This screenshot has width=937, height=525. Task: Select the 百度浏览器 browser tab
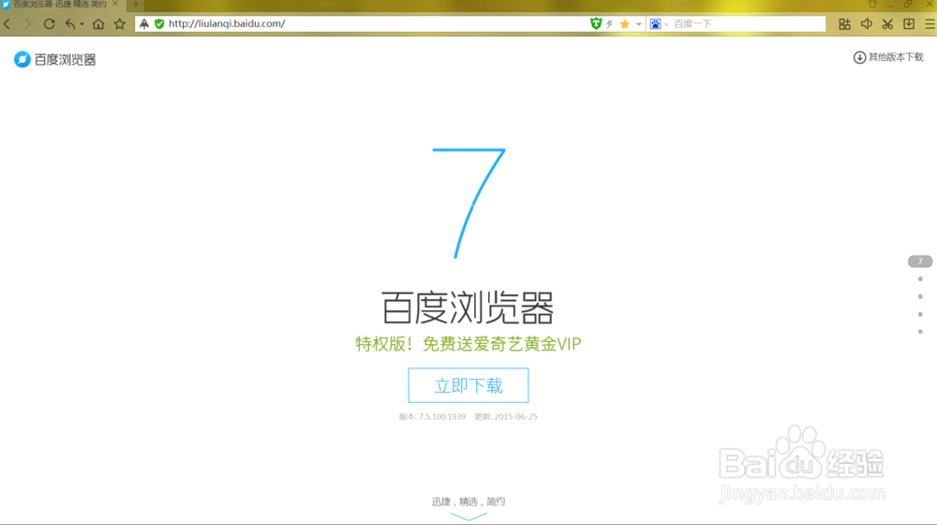pos(60,4)
